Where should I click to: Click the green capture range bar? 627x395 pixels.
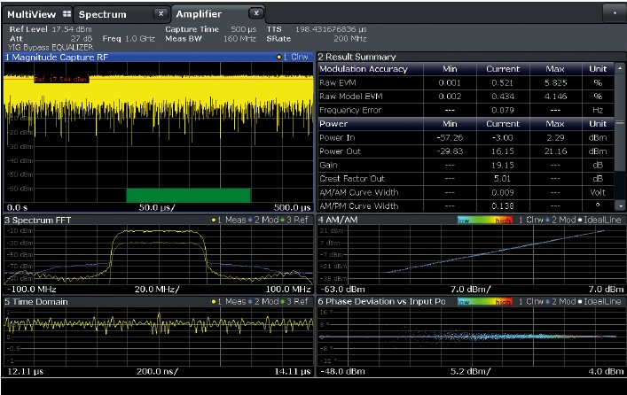(188, 195)
